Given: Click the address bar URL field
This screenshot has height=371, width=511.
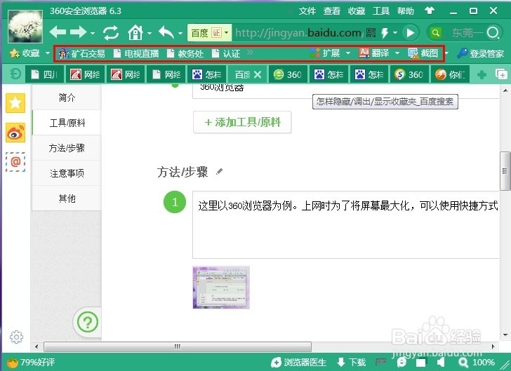Looking at the screenshot, I should 298,32.
